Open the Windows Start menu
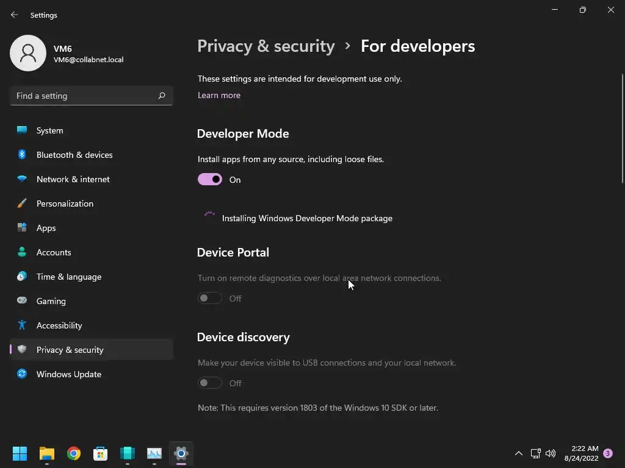Image resolution: width=625 pixels, height=468 pixels. point(20,453)
